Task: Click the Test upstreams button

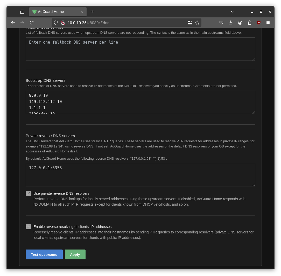Action: (x=44, y=254)
